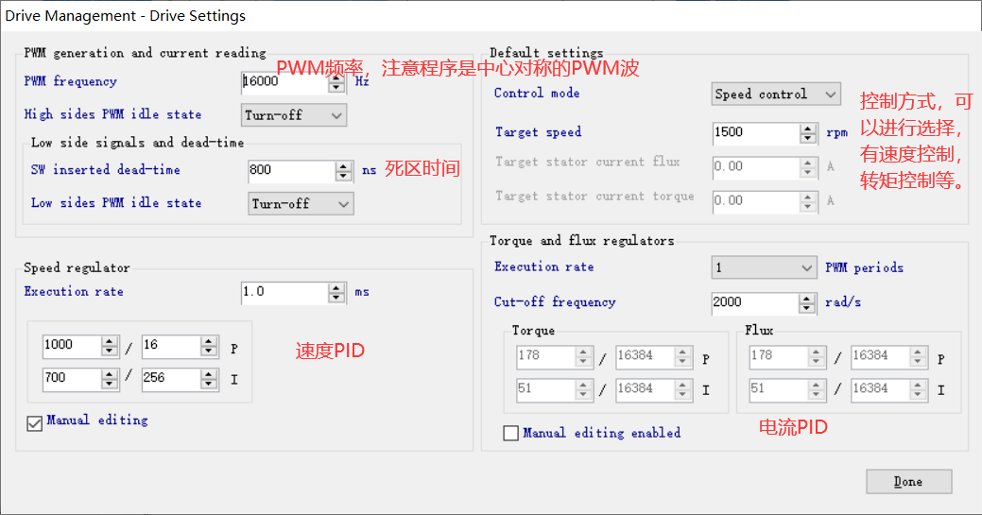This screenshot has height=515, width=982.
Task: Open Low sides PWM idle state dropdown
Action: [x=301, y=203]
